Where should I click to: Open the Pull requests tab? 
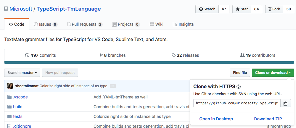point(85,24)
